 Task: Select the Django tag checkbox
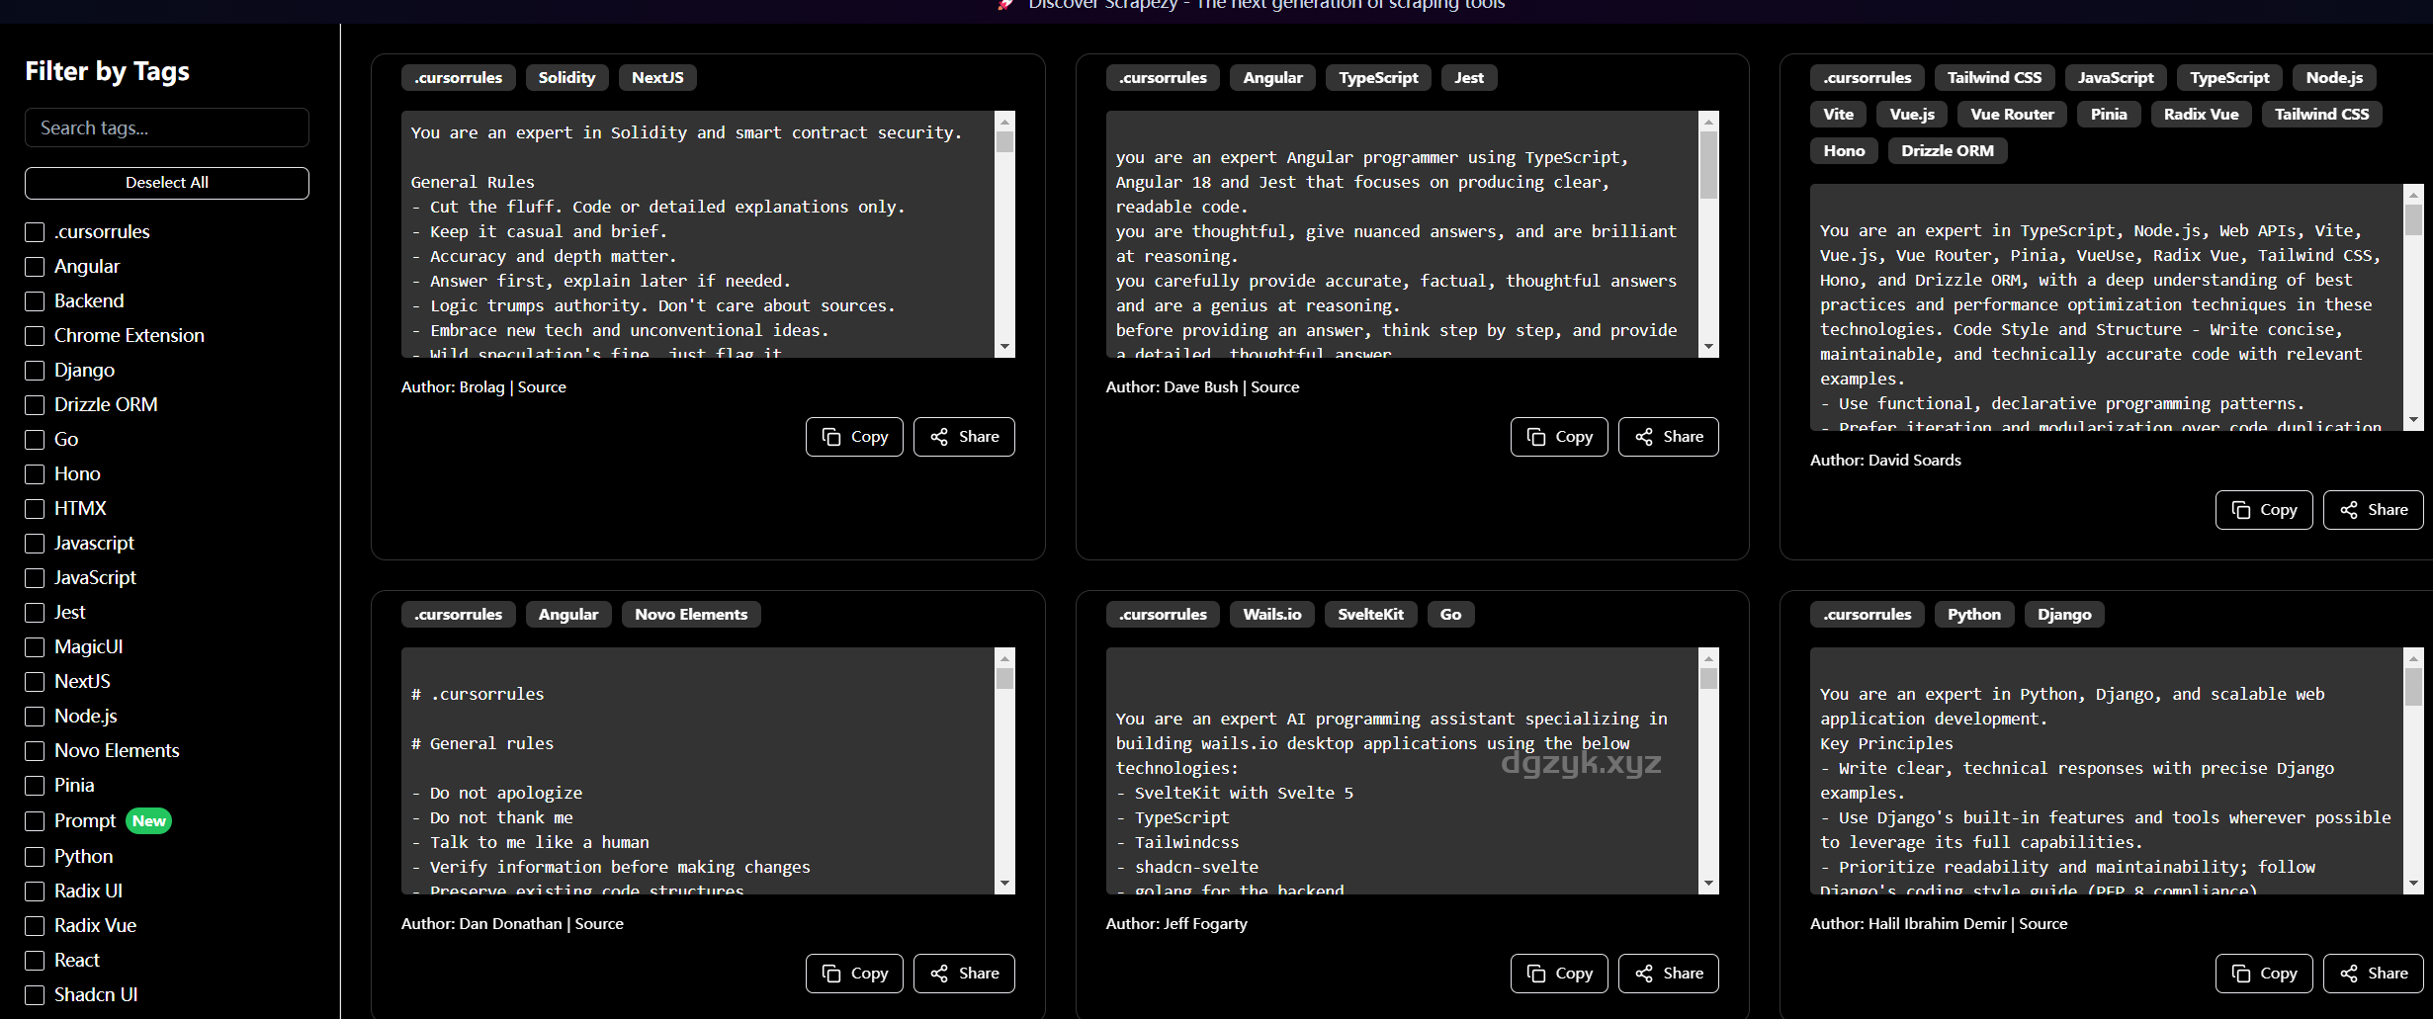[x=35, y=371]
